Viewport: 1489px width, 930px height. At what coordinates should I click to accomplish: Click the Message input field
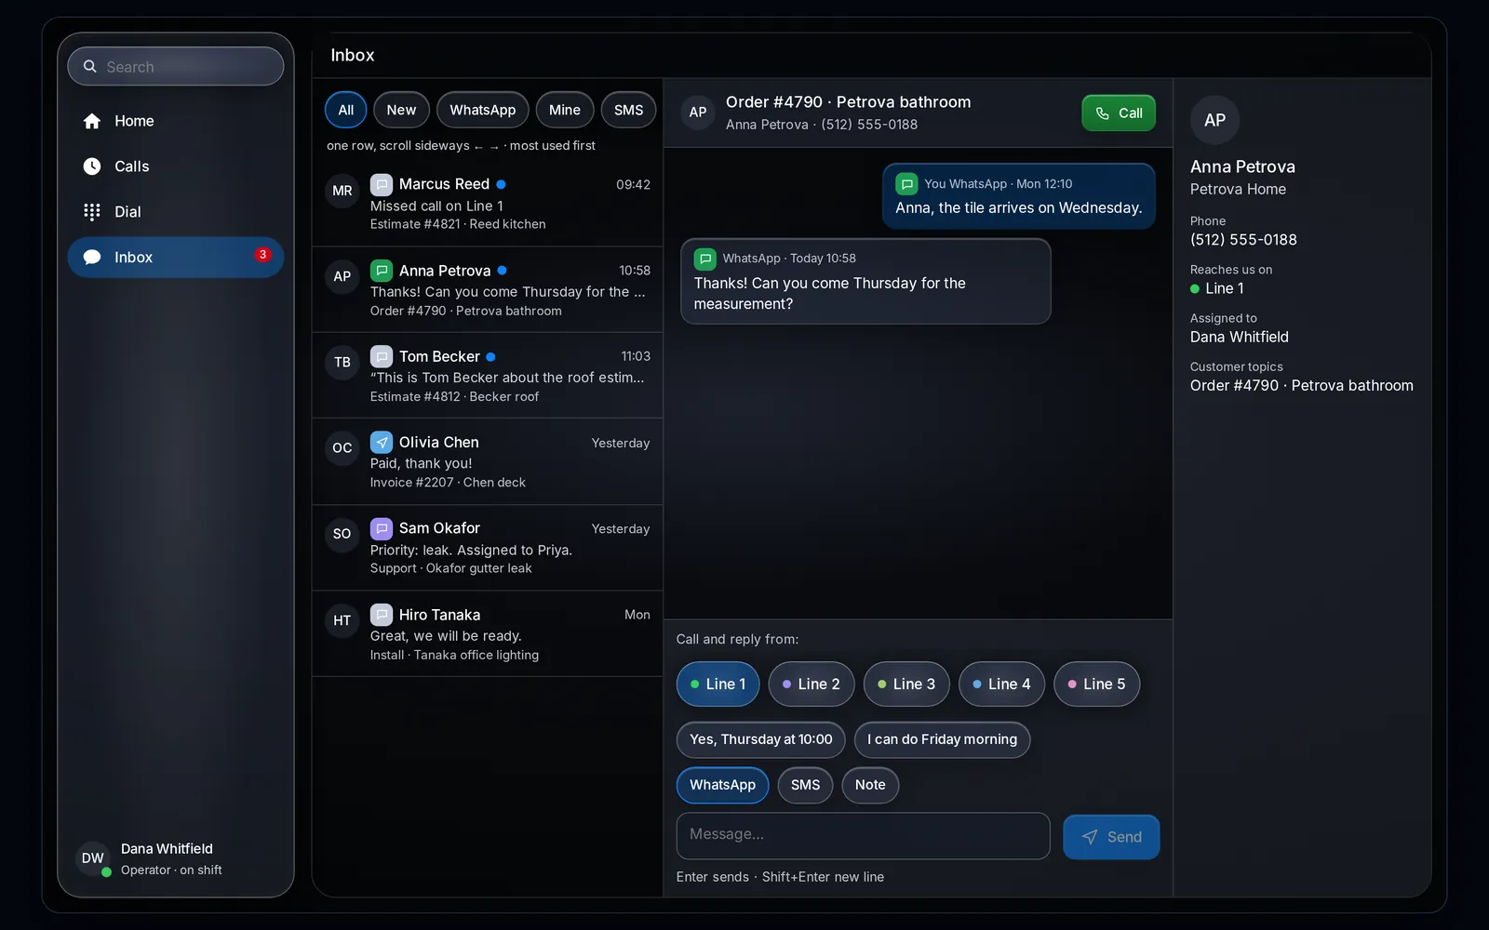(863, 836)
